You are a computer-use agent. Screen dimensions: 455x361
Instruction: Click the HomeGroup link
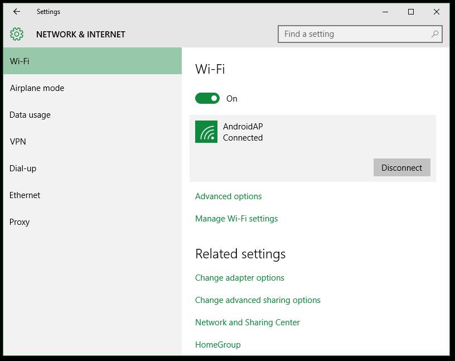click(218, 345)
